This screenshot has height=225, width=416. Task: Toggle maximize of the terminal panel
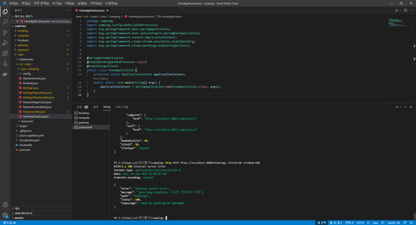point(405,107)
